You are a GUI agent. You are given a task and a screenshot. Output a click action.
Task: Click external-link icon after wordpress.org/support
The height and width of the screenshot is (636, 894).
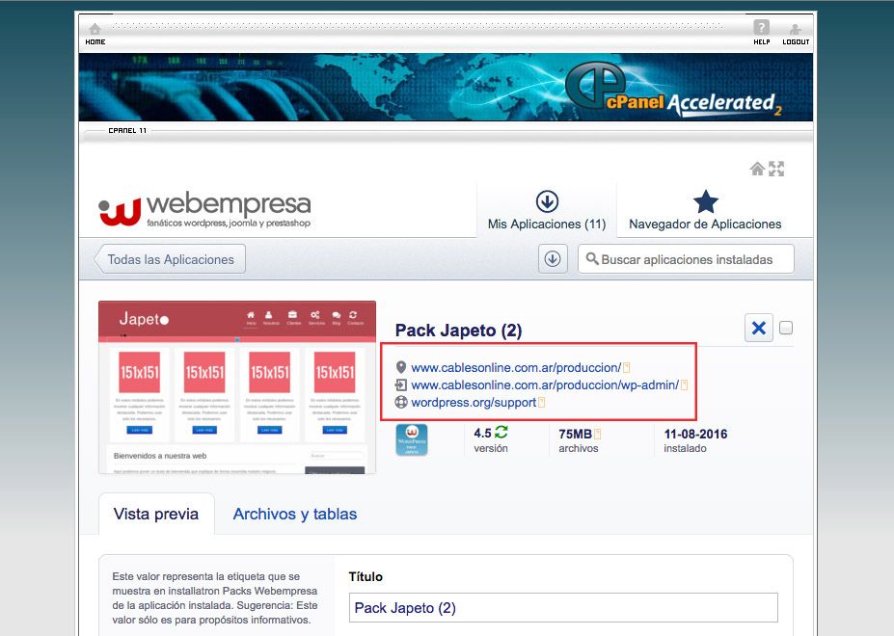[541, 403]
